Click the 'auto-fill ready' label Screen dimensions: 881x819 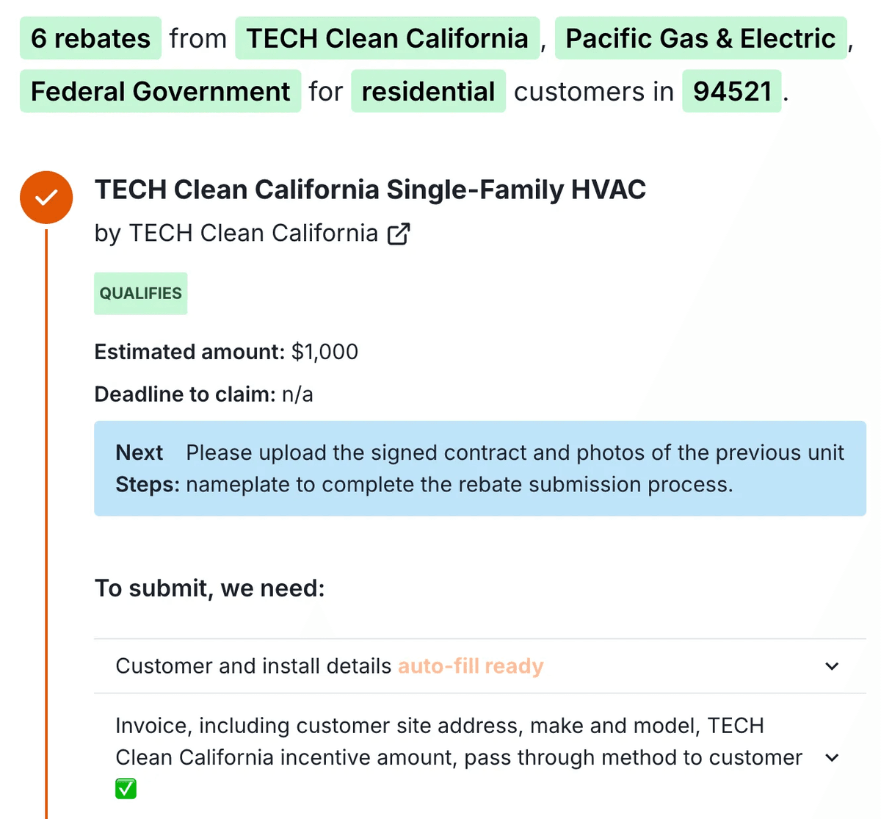coord(471,666)
